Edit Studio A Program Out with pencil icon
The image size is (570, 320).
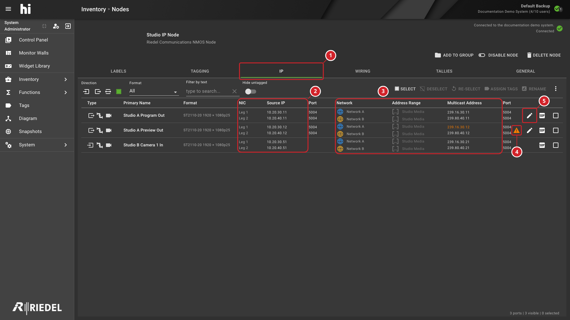529,116
